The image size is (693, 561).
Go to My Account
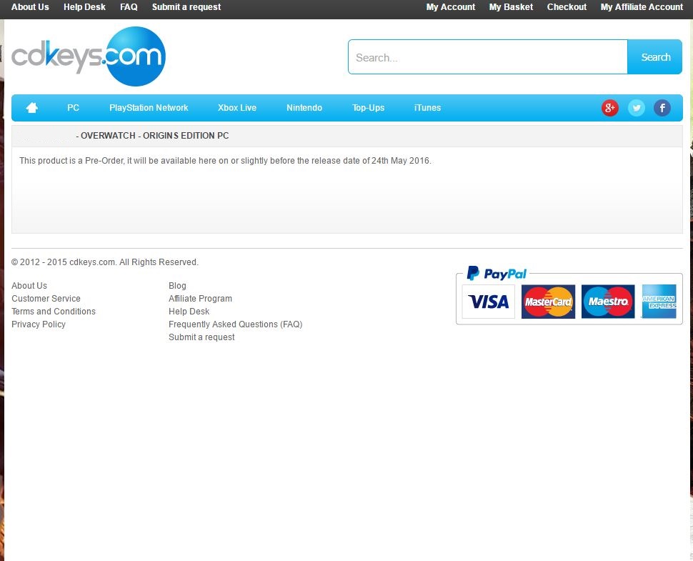point(451,7)
